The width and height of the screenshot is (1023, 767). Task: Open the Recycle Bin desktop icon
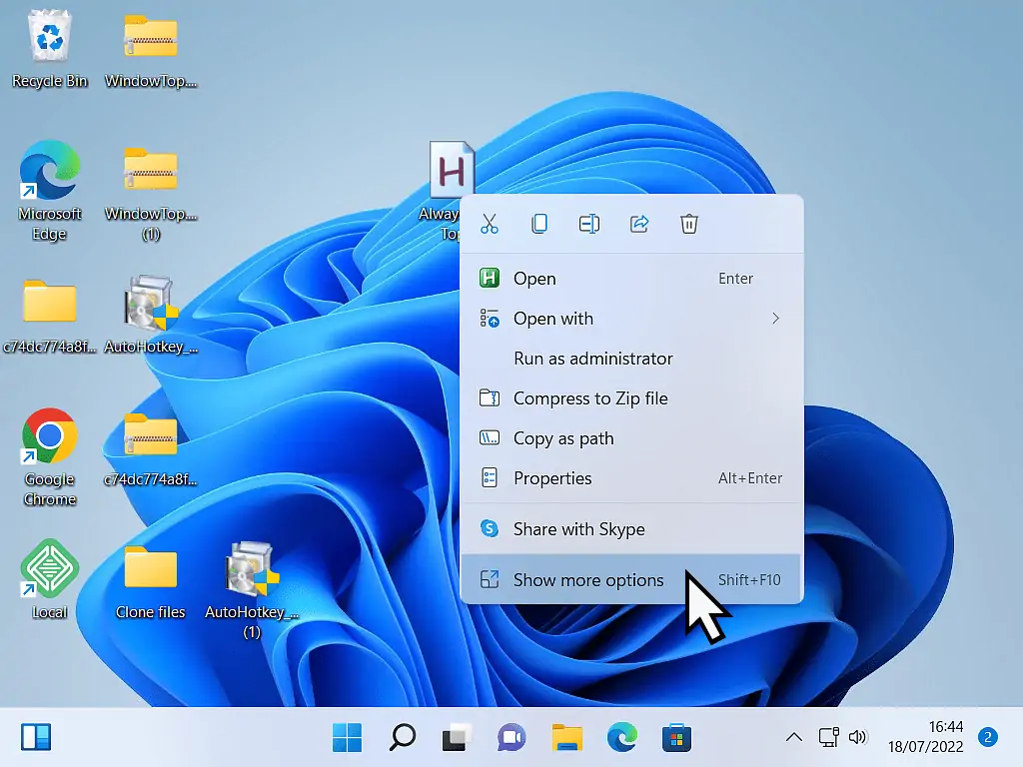[x=49, y=40]
